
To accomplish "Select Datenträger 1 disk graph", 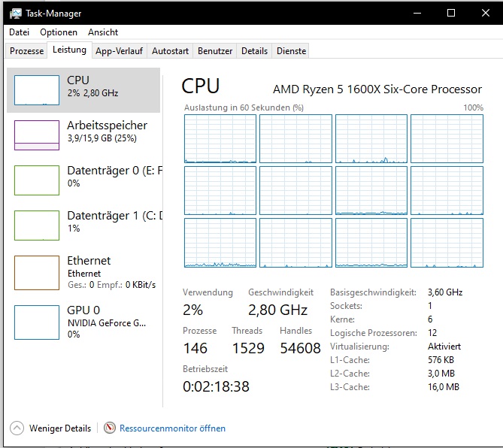I will tap(37, 226).
